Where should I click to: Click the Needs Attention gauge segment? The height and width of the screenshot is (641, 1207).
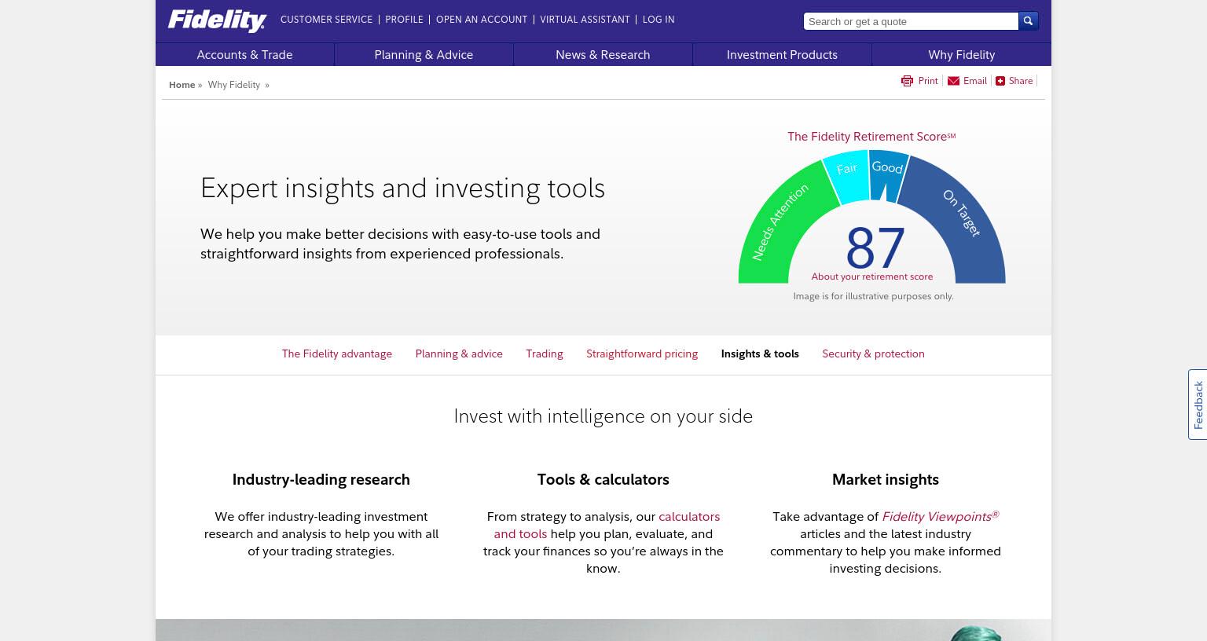pos(780,222)
